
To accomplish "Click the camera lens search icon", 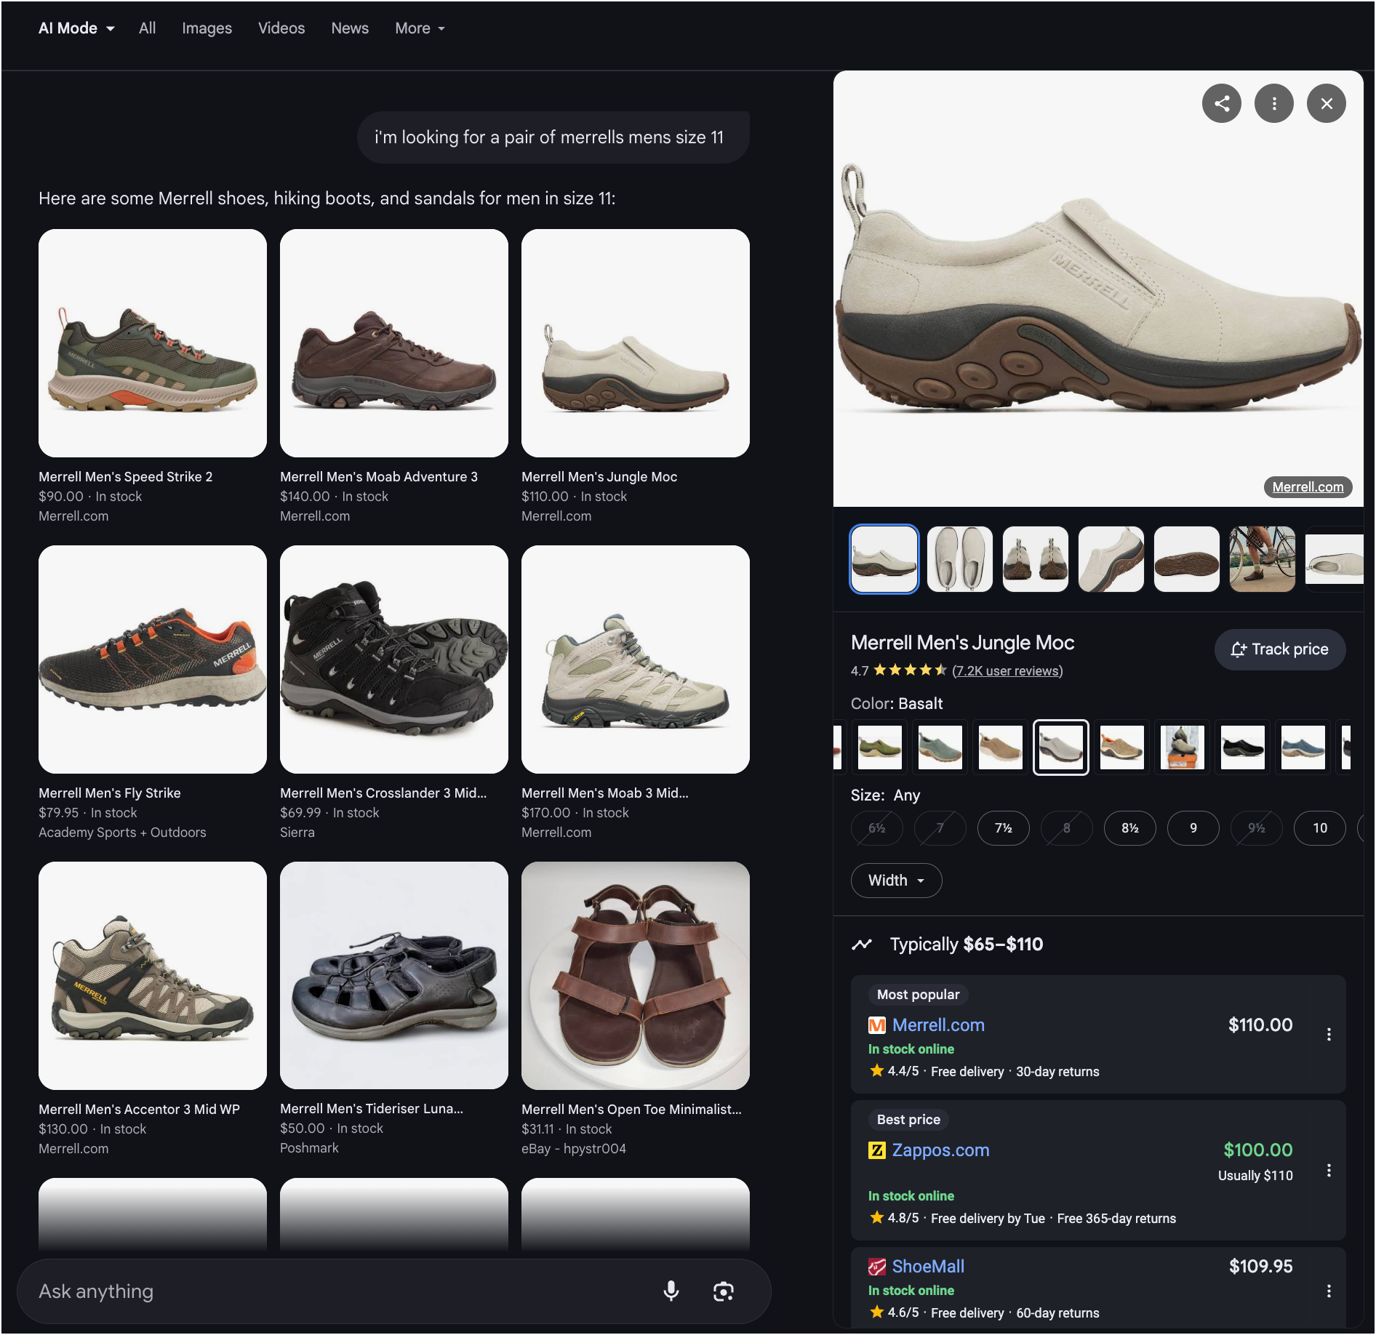I will (723, 1291).
